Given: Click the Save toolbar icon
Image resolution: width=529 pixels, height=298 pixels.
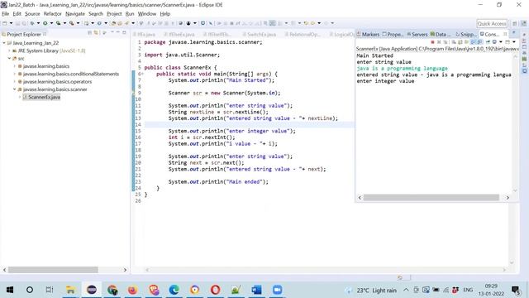Looking at the screenshot, I should [17, 23].
